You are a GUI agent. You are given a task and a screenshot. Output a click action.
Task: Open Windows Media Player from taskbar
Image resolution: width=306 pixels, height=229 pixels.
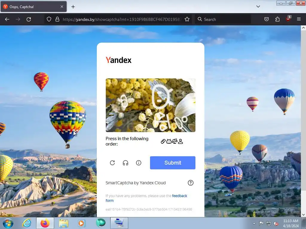tap(82, 223)
